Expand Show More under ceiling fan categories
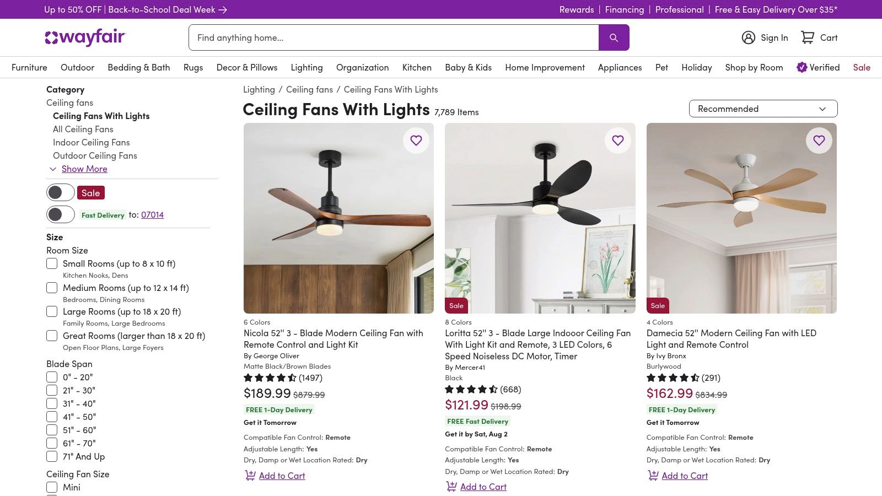This screenshot has height=496, width=882. click(84, 169)
